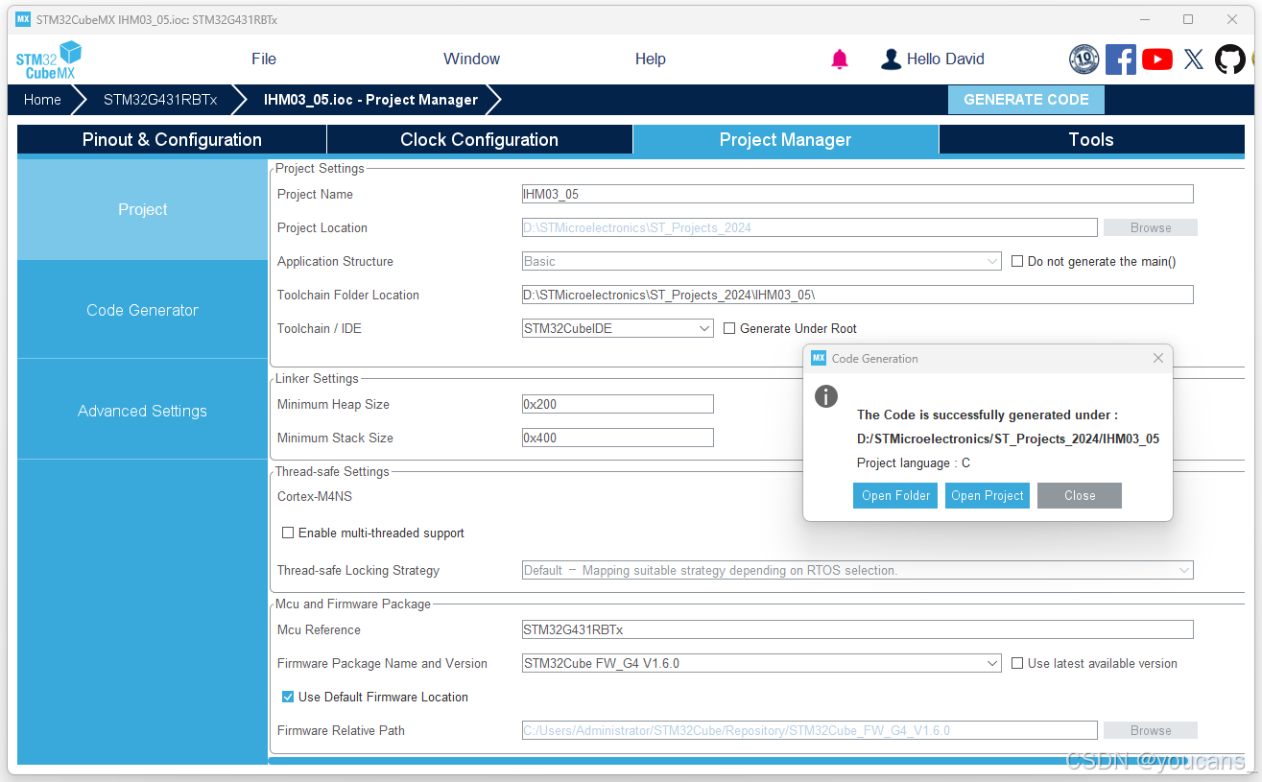Enable multi-threaded support checkbox
1262x782 pixels.
tap(288, 533)
